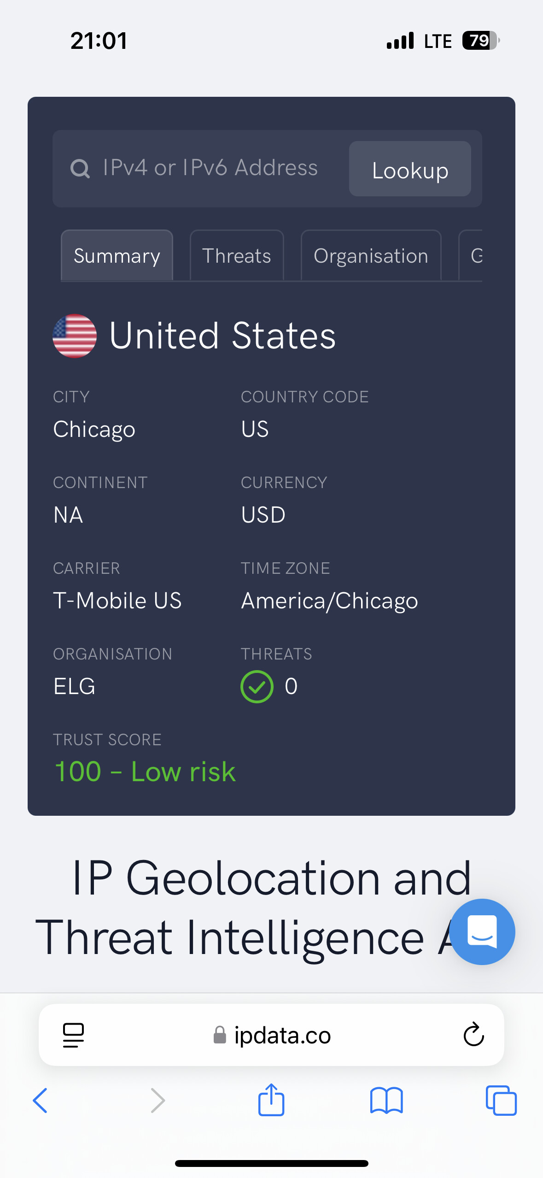Tap the Safari forward arrow

(x=158, y=1101)
